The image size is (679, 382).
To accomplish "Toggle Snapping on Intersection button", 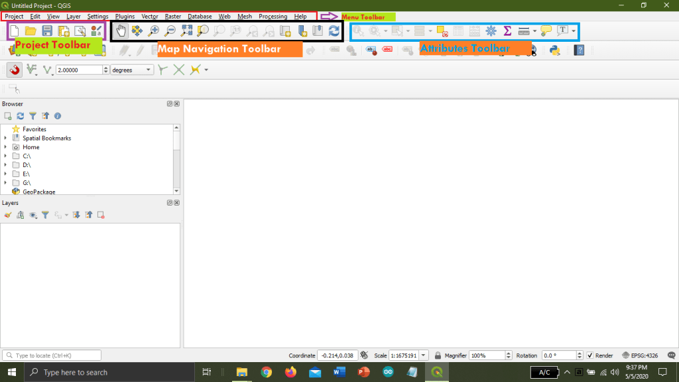I will coord(179,70).
